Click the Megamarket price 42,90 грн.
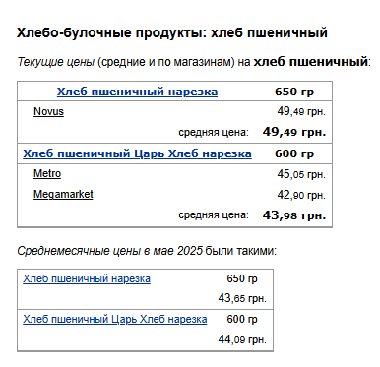The width and height of the screenshot is (380, 367). 301,195
